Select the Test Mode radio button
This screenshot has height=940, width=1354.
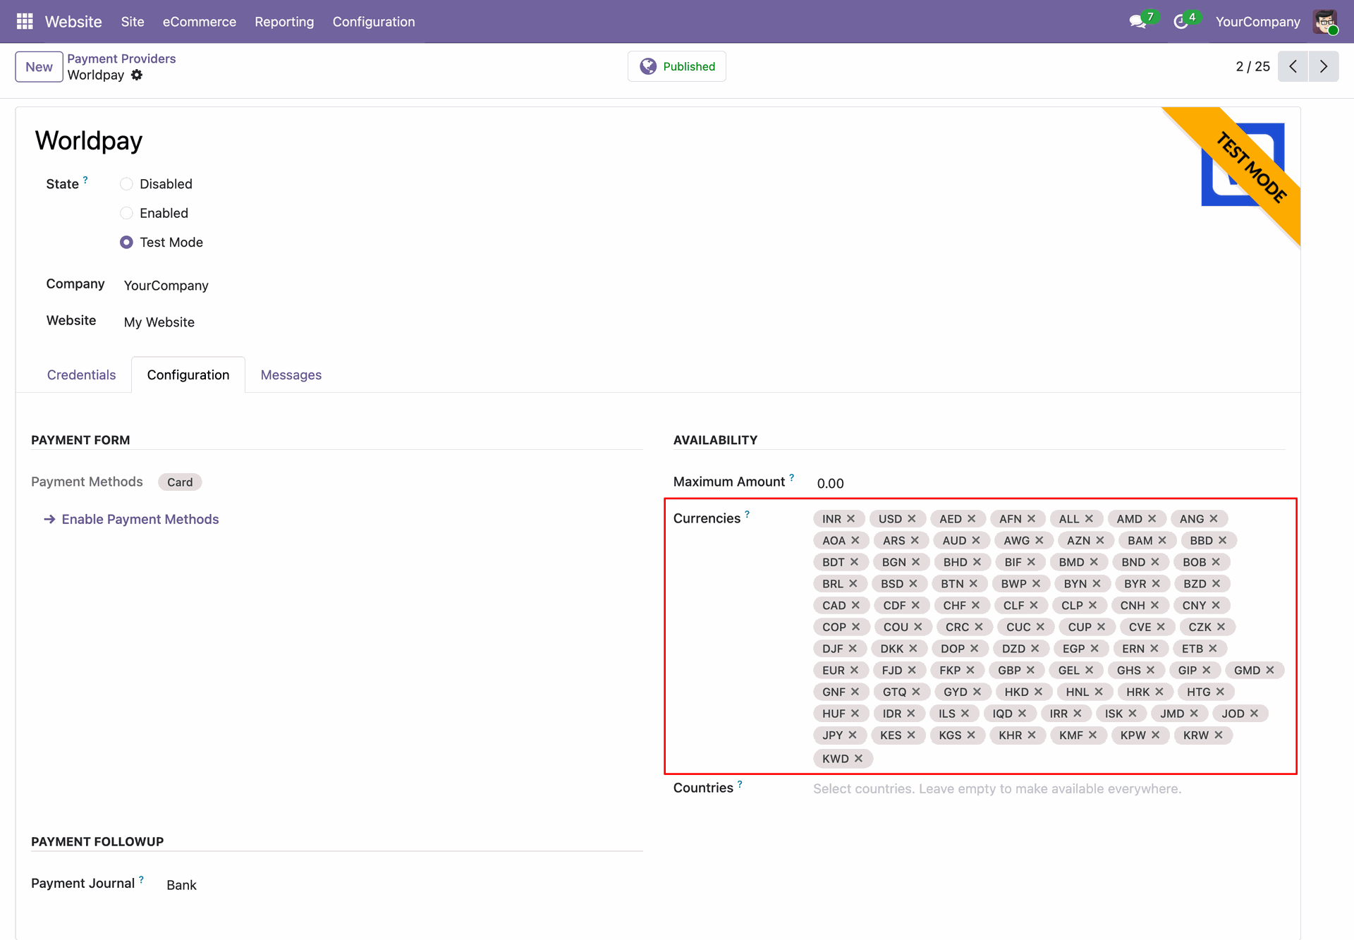pos(126,242)
